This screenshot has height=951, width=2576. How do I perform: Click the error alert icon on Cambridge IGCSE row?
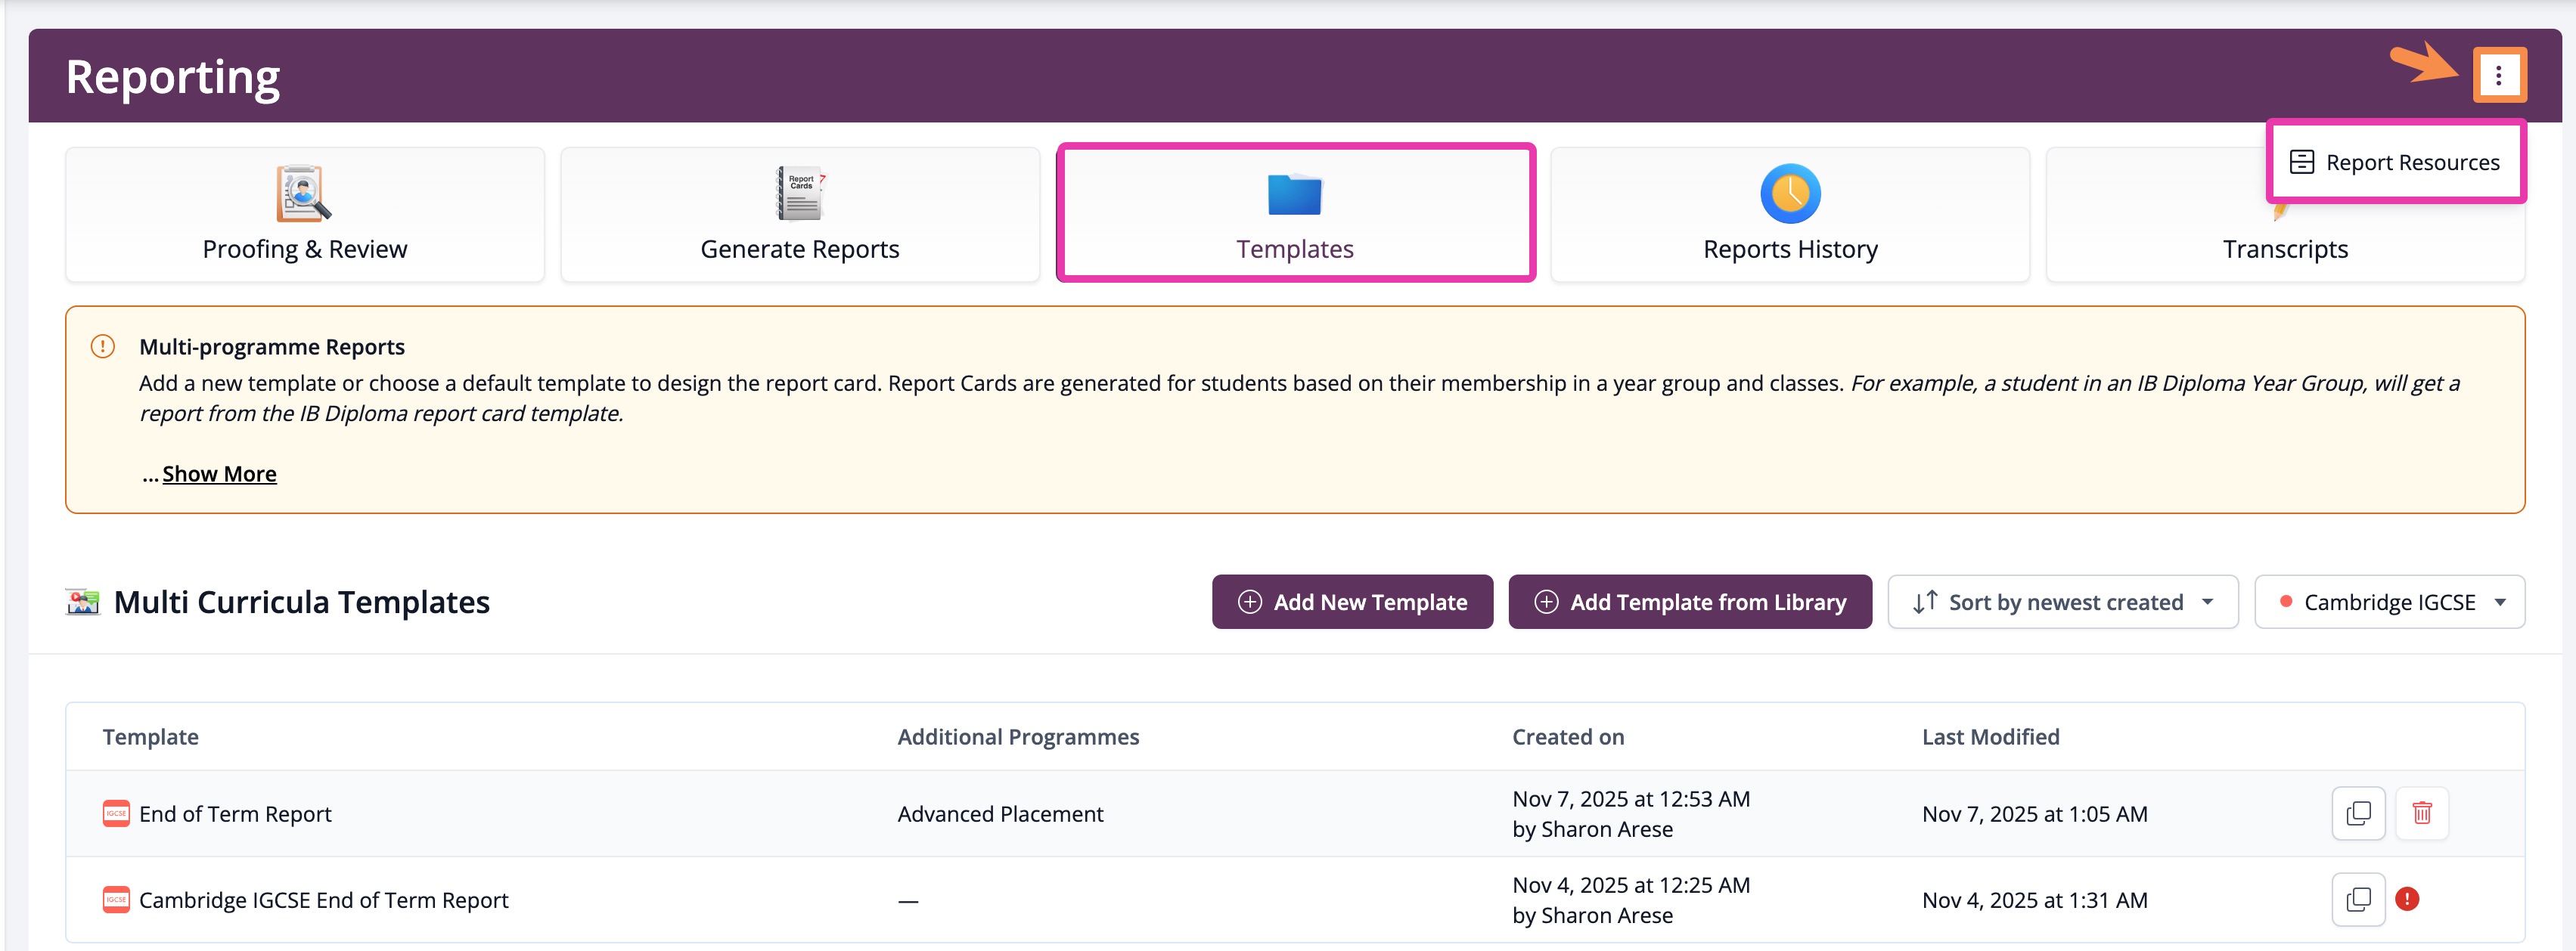pyautogui.click(x=2407, y=899)
